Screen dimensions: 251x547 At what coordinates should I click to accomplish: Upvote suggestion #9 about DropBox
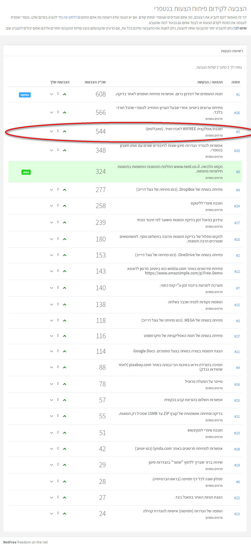point(64,190)
